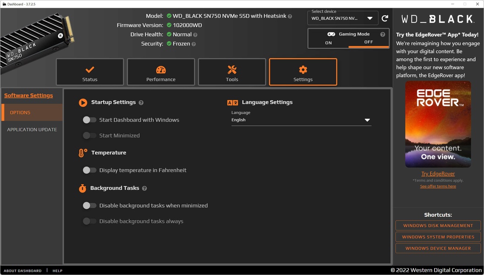Click the Drive Health info icon
Viewport: 484px width, 275px height.
(x=195, y=35)
